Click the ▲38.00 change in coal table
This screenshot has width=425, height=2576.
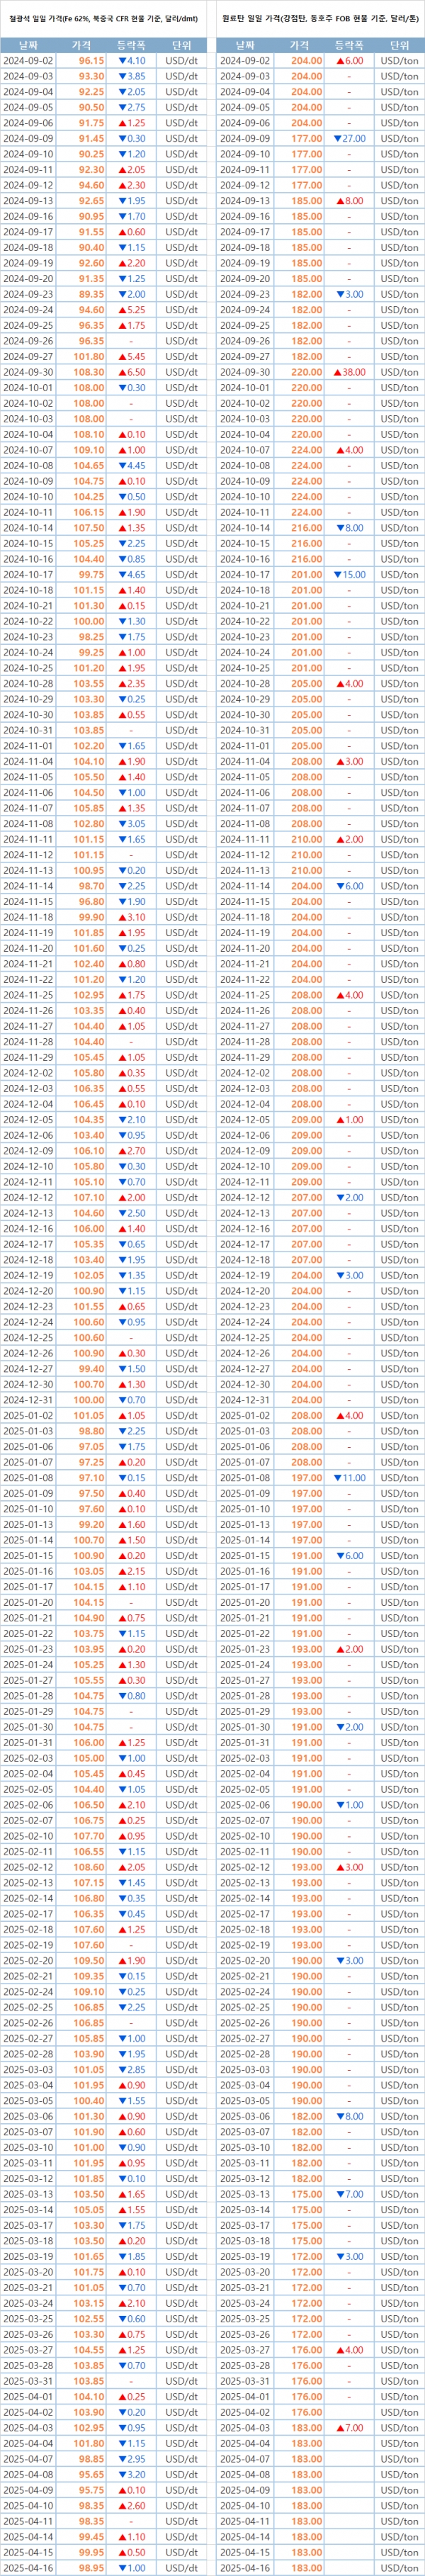[x=349, y=372]
